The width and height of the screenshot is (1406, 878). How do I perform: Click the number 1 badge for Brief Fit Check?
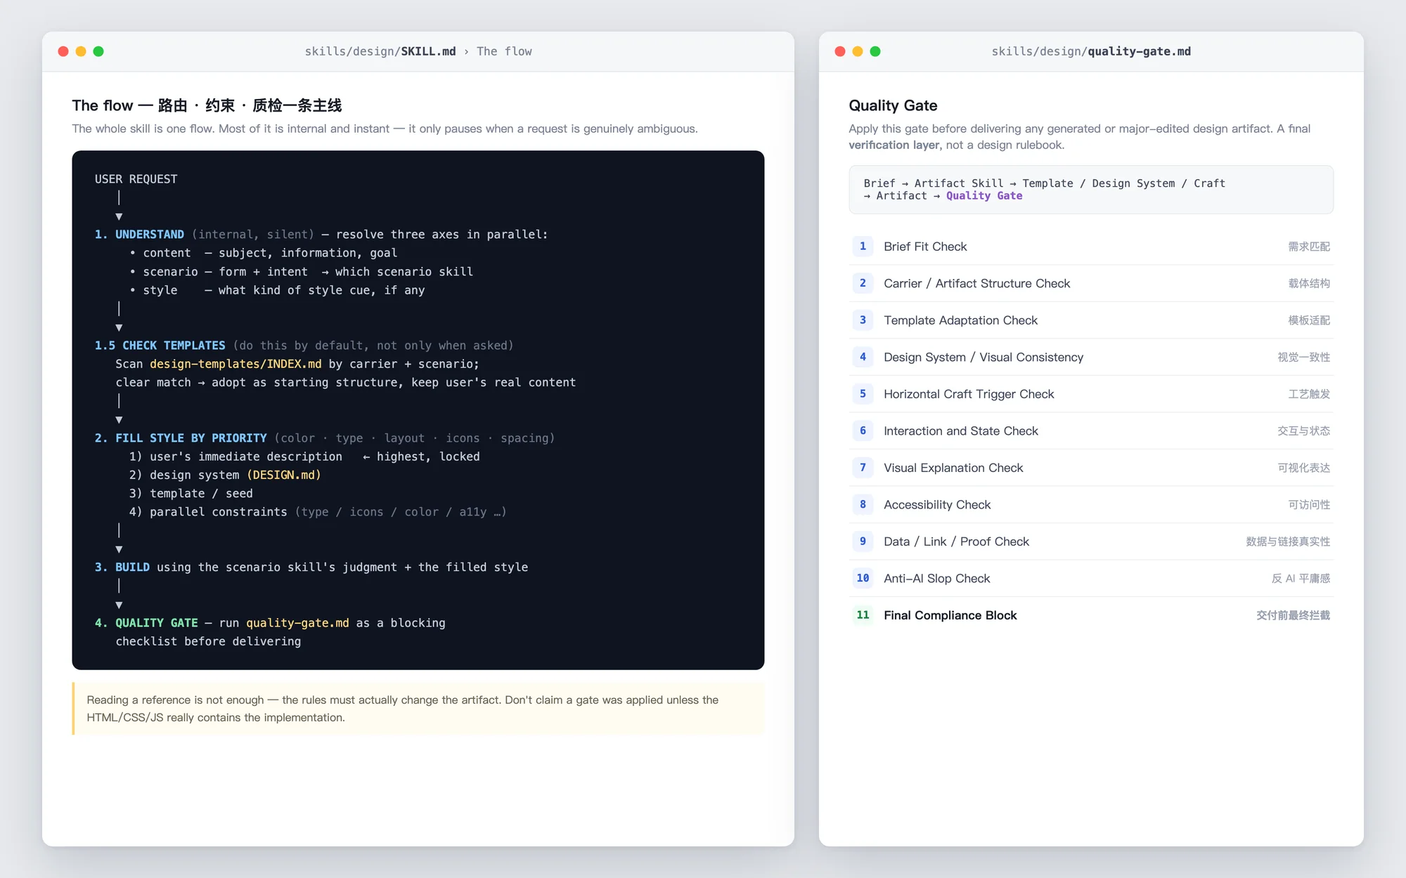pyautogui.click(x=863, y=247)
